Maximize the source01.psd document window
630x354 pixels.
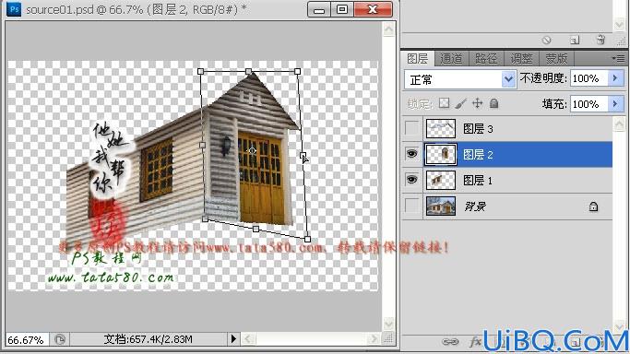pyautogui.click(x=342, y=9)
